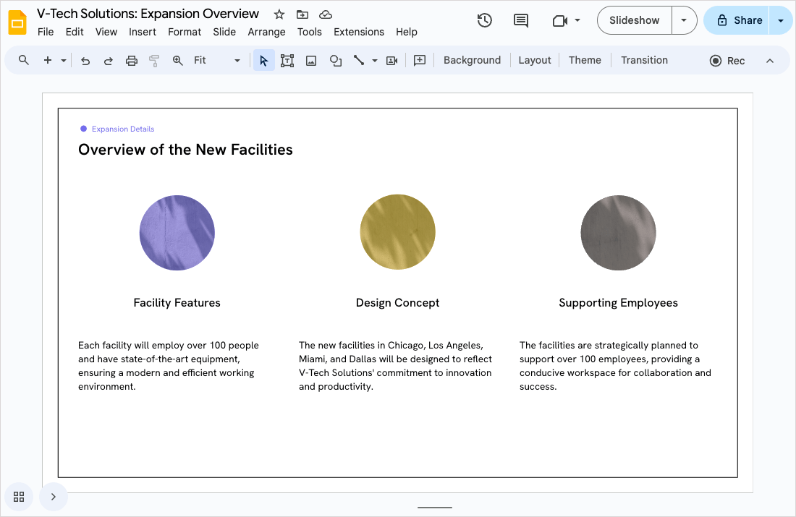Open new slide layout dropdown arrow

64,60
